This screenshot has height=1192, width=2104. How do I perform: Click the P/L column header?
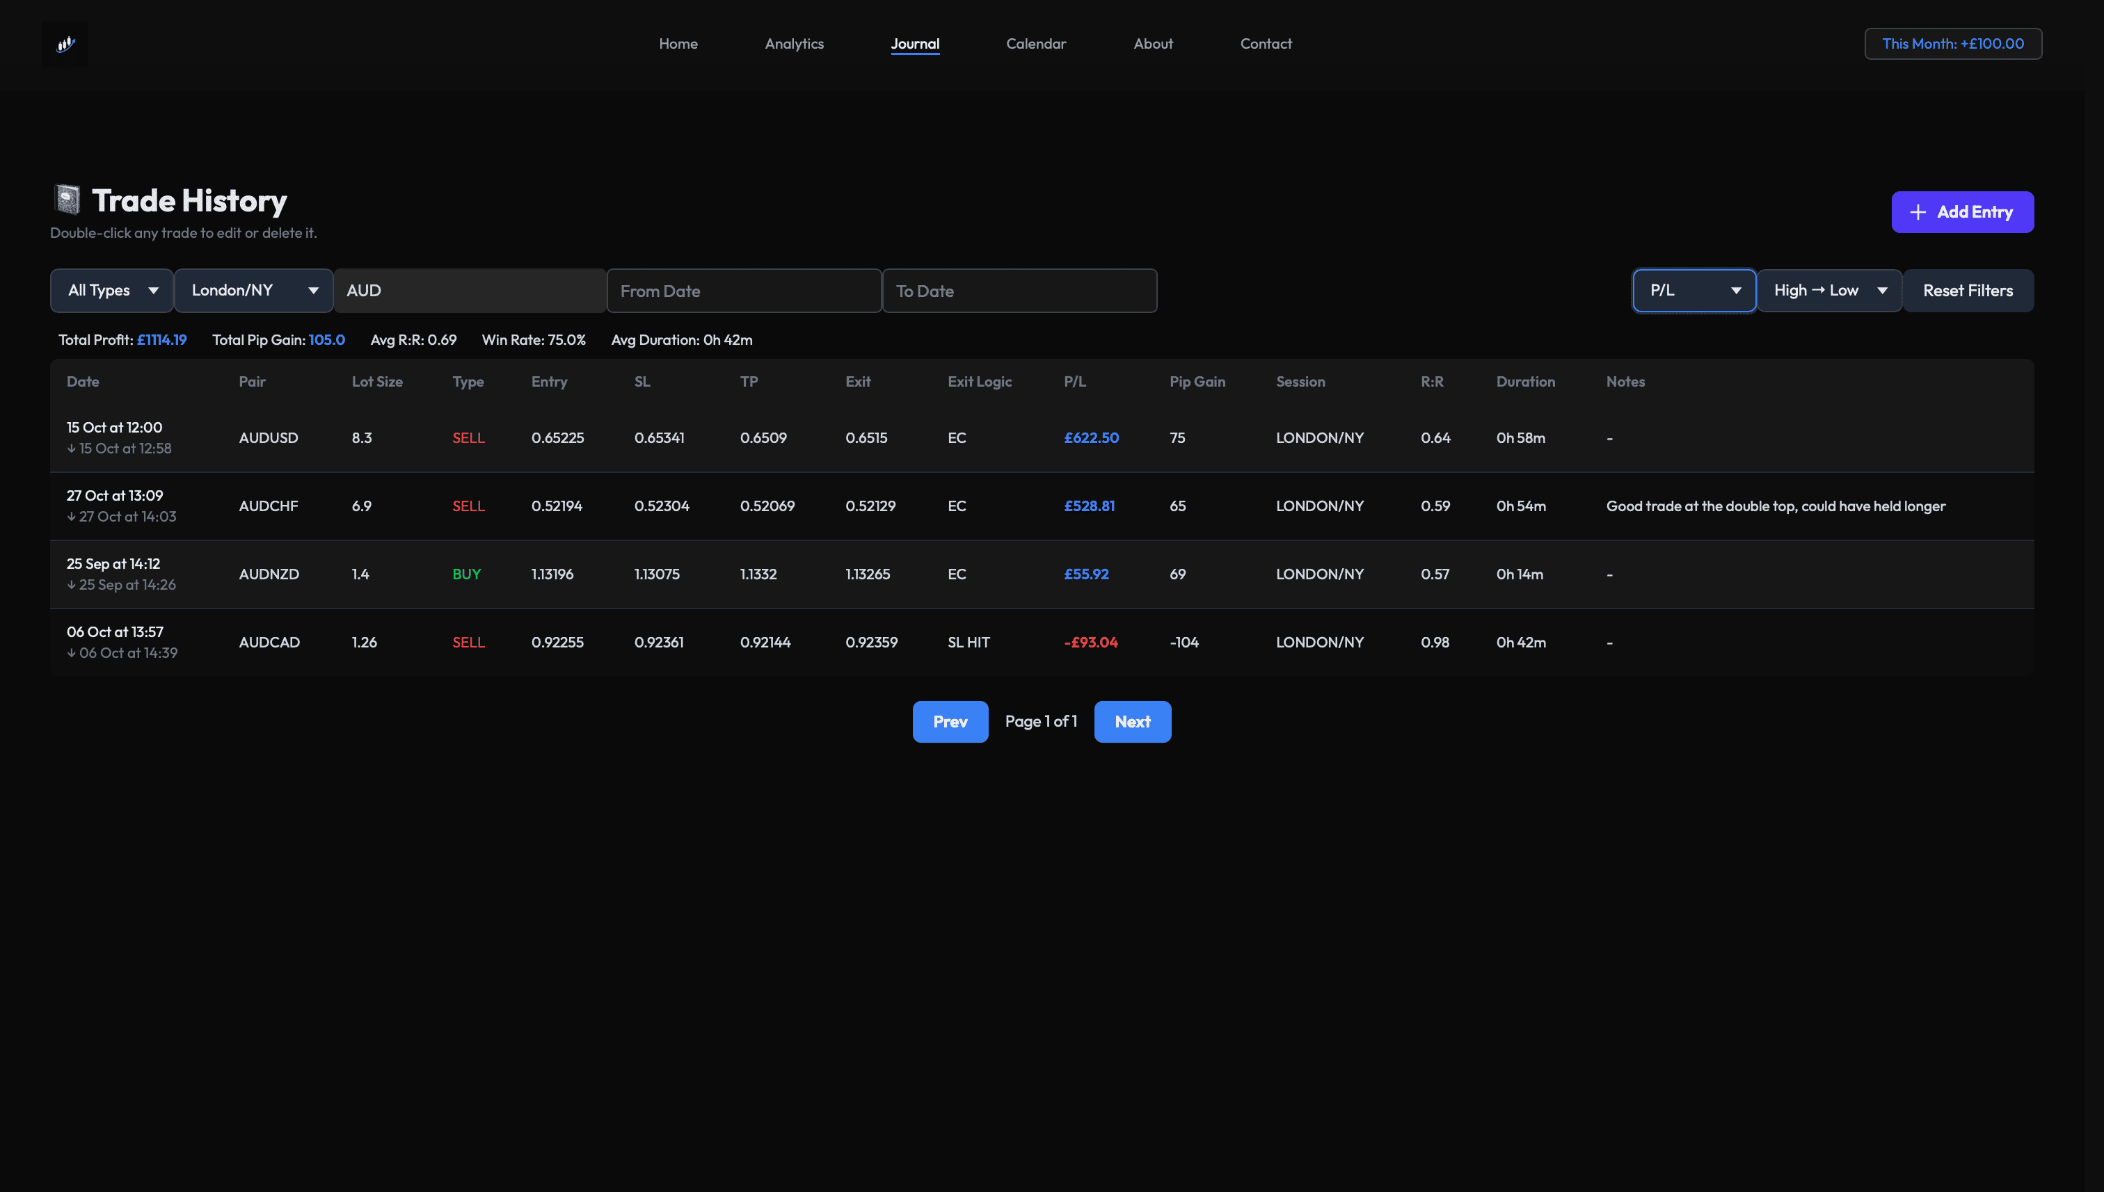tap(1074, 382)
